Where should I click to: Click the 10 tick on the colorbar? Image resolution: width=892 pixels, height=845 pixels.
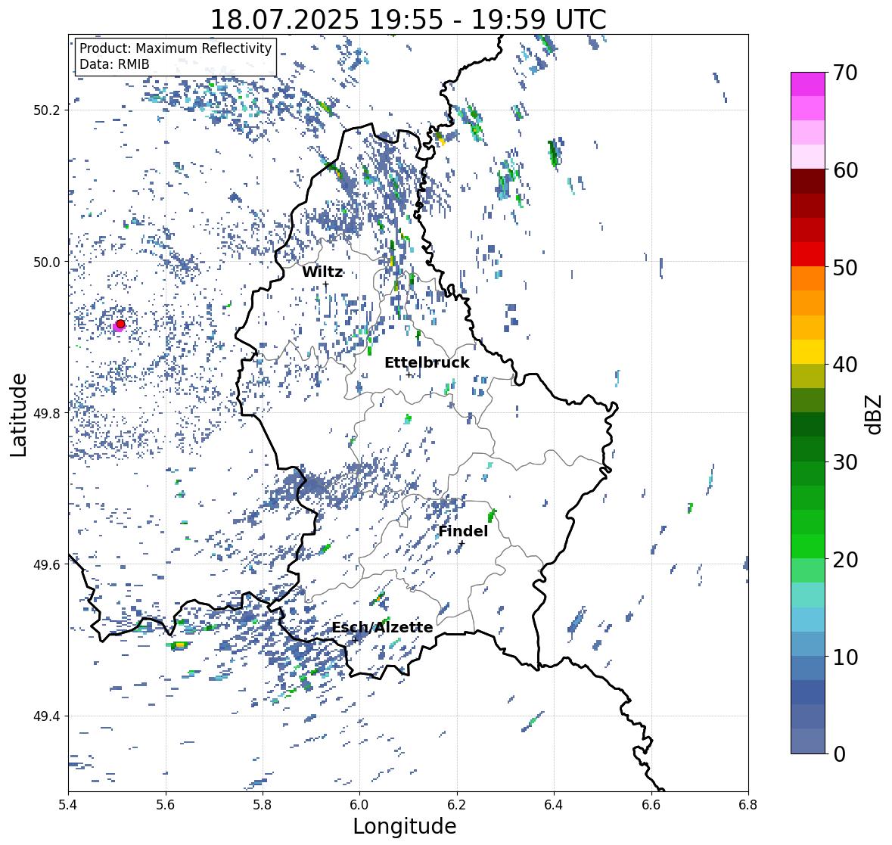click(x=845, y=657)
